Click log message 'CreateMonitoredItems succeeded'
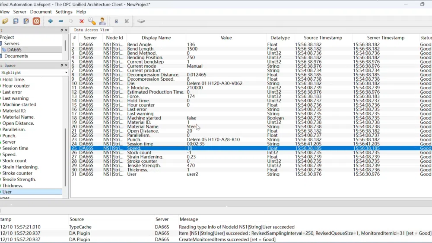 [227, 240]
